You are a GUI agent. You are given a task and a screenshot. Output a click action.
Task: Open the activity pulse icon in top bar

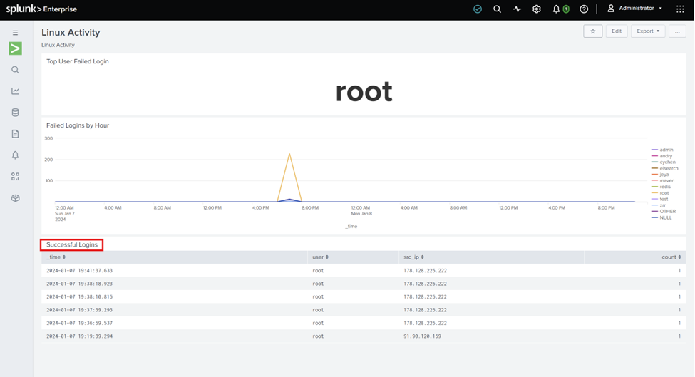pos(517,9)
